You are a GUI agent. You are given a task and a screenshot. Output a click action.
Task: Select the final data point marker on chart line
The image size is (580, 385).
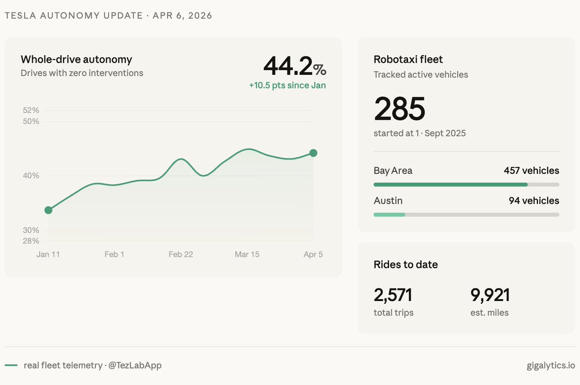[x=313, y=153]
